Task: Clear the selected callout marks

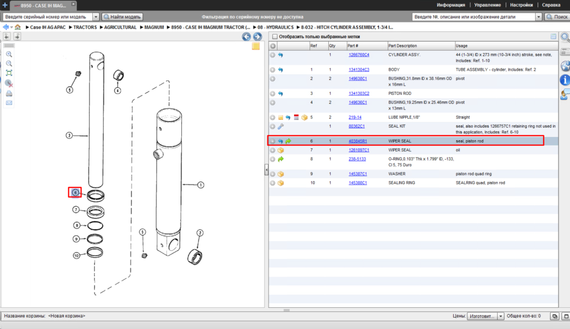Action: tap(9, 84)
